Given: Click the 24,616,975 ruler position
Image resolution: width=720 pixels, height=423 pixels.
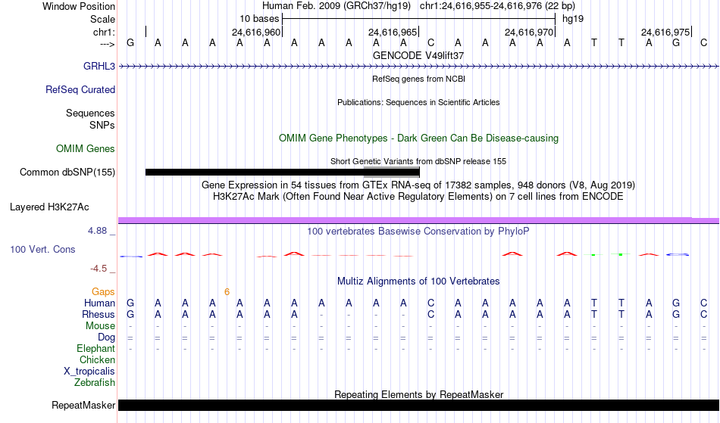Looking at the screenshot, I should click(665, 32).
